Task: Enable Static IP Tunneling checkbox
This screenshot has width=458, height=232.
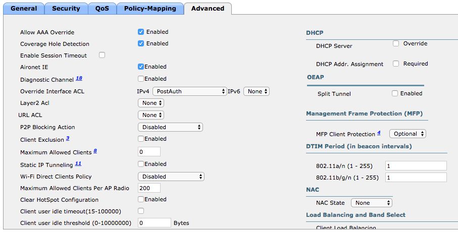Action: tap(141, 164)
